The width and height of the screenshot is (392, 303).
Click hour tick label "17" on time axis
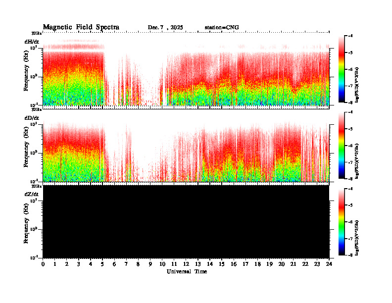(246, 264)
